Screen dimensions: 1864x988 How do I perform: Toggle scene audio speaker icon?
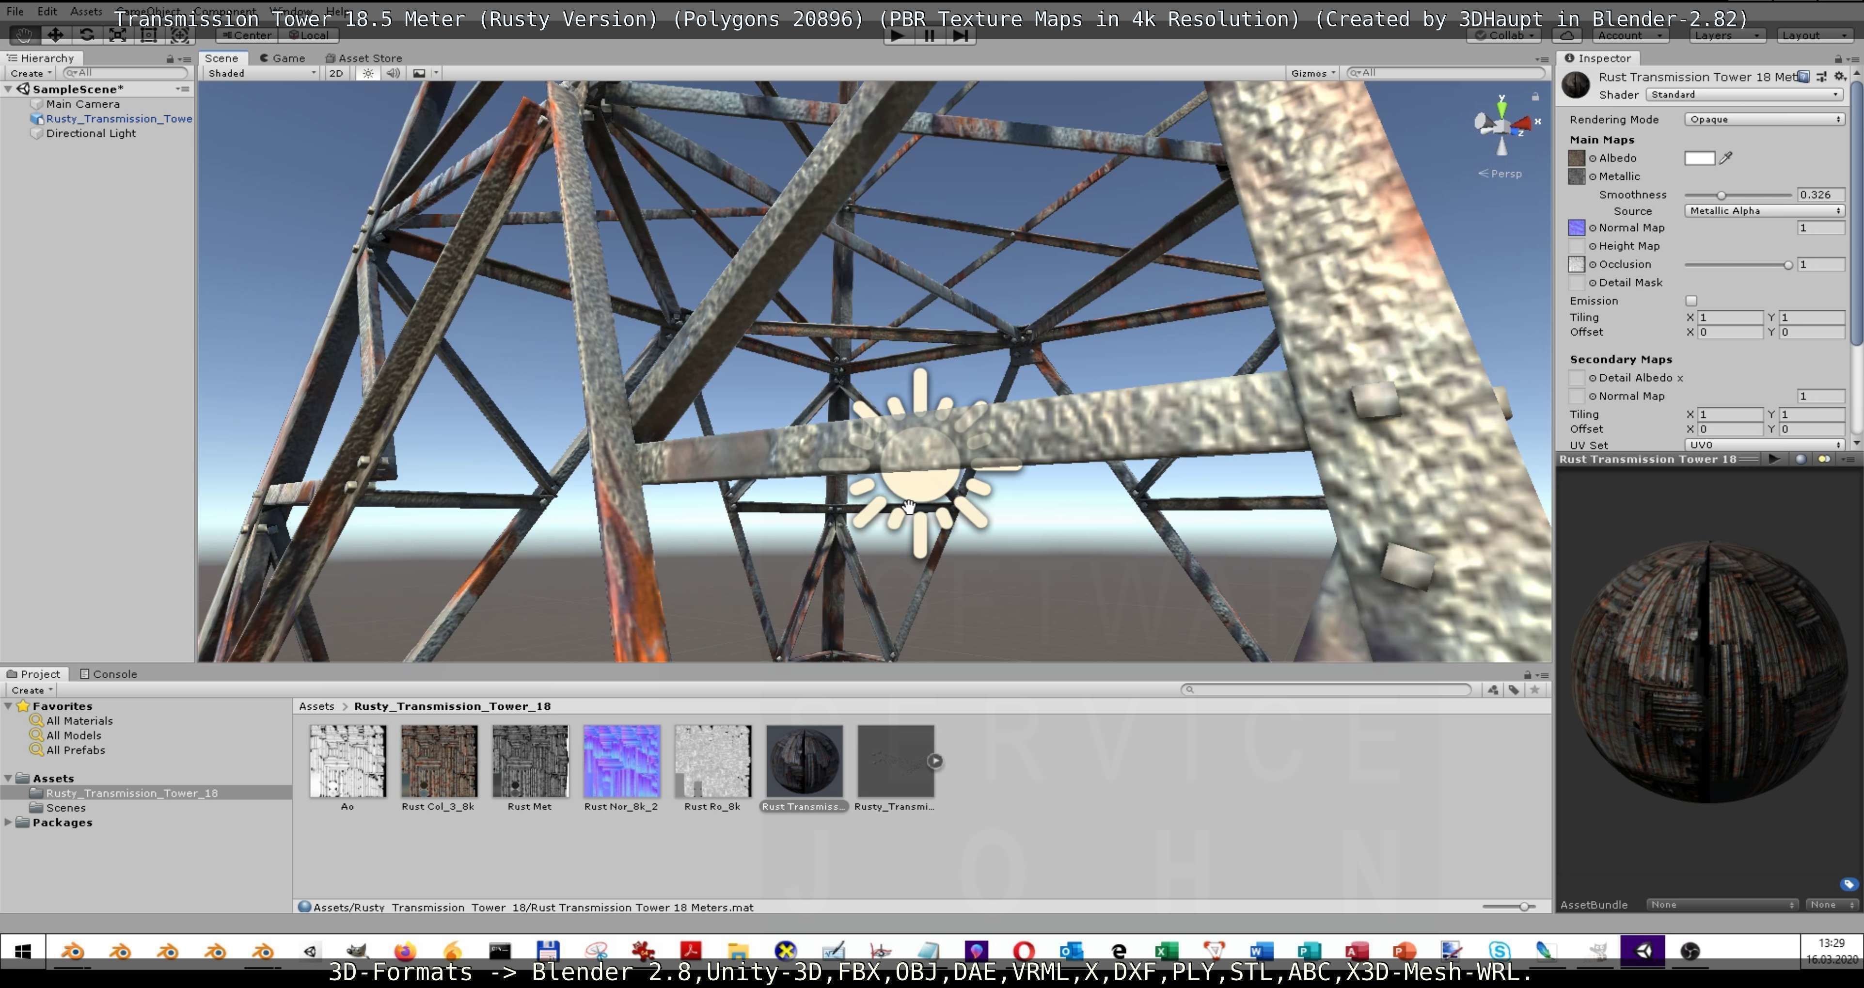coord(393,73)
